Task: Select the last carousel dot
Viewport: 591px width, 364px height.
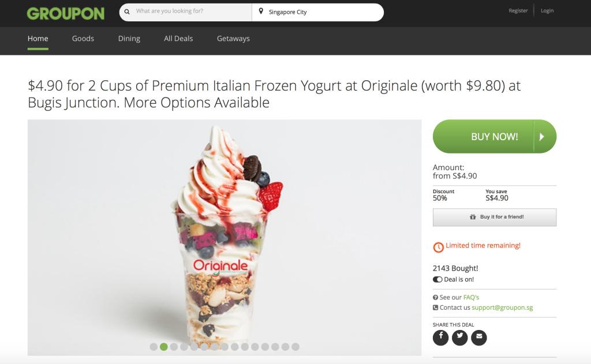Action: 295,347
